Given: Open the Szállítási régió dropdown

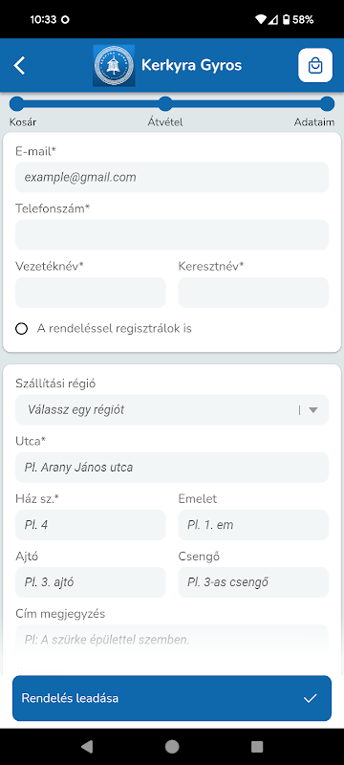Looking at the screenshot, I should pos(172,410).
